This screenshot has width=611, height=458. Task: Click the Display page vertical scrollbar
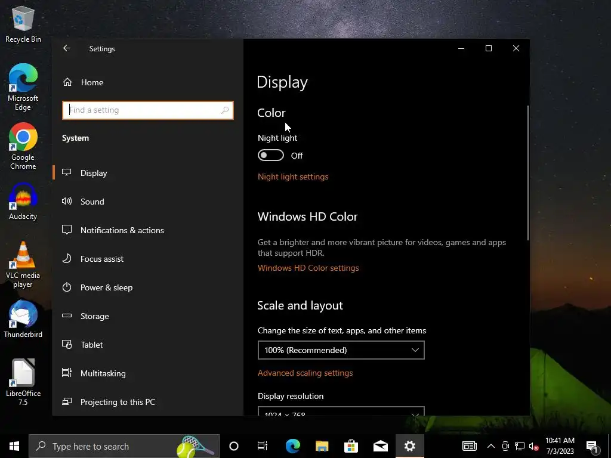(528, 172)
